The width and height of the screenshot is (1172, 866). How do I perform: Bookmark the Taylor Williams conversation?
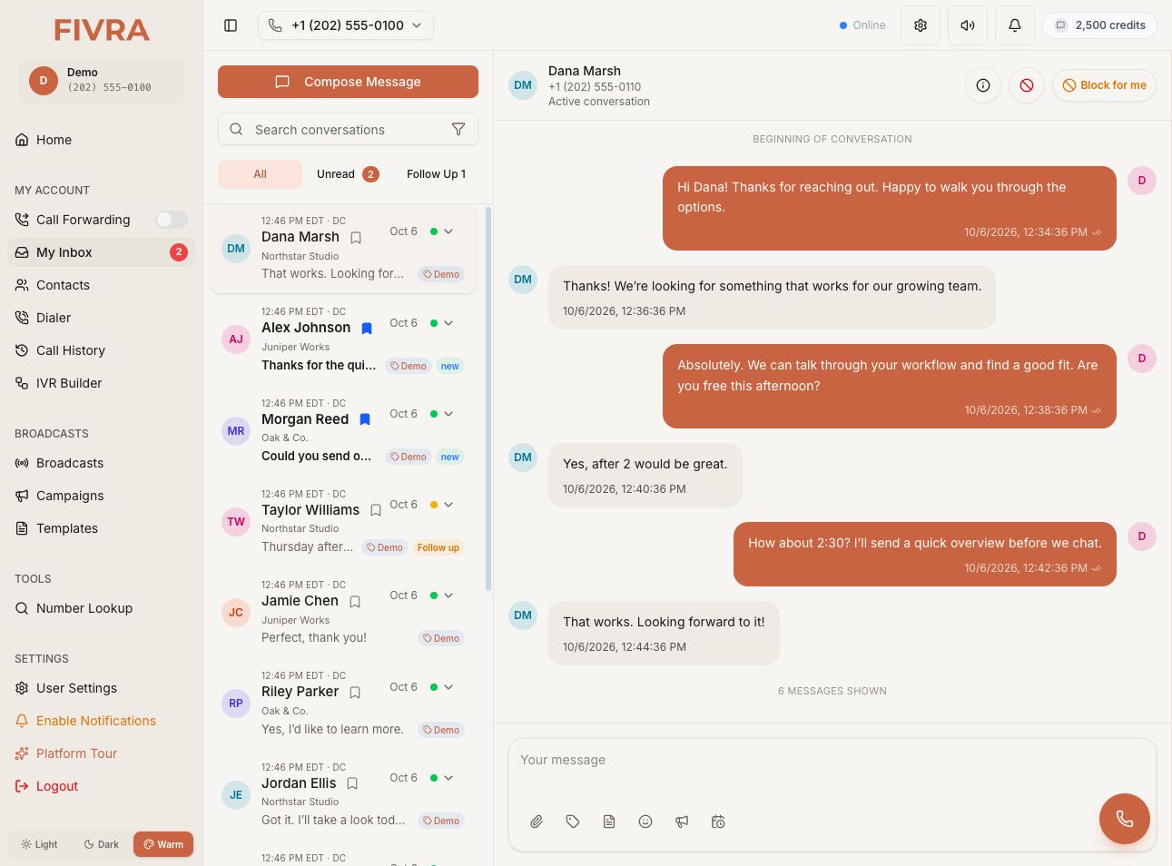tap(376, 511)
